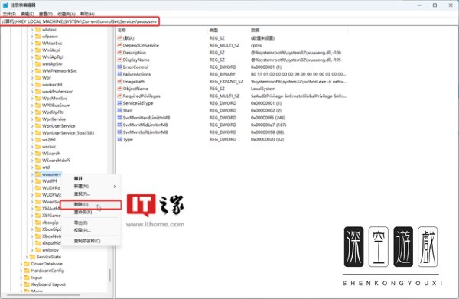459x299 pixels.
Task: Expand the WMPNetworkSvc key
Action: point(32,71)
